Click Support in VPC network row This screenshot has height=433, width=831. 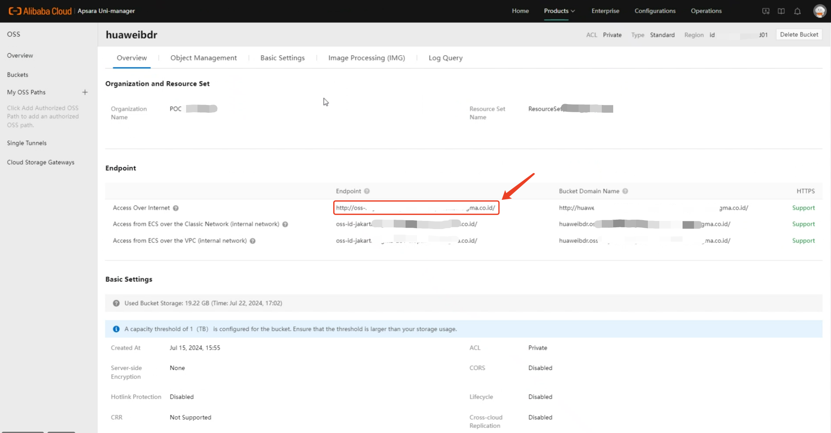coord(803,241)
